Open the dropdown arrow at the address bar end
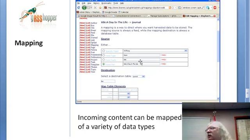Image resolution: width=250 pixels, height=140 pixels. click(175, 8)
